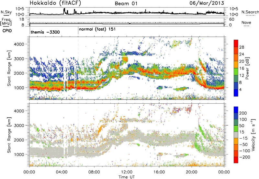Image resolution: width=259 pixels, height=179 pixels.
Task: Click the noise spike near 04:00 in the N.Sky plot
Action: point(64,11)
